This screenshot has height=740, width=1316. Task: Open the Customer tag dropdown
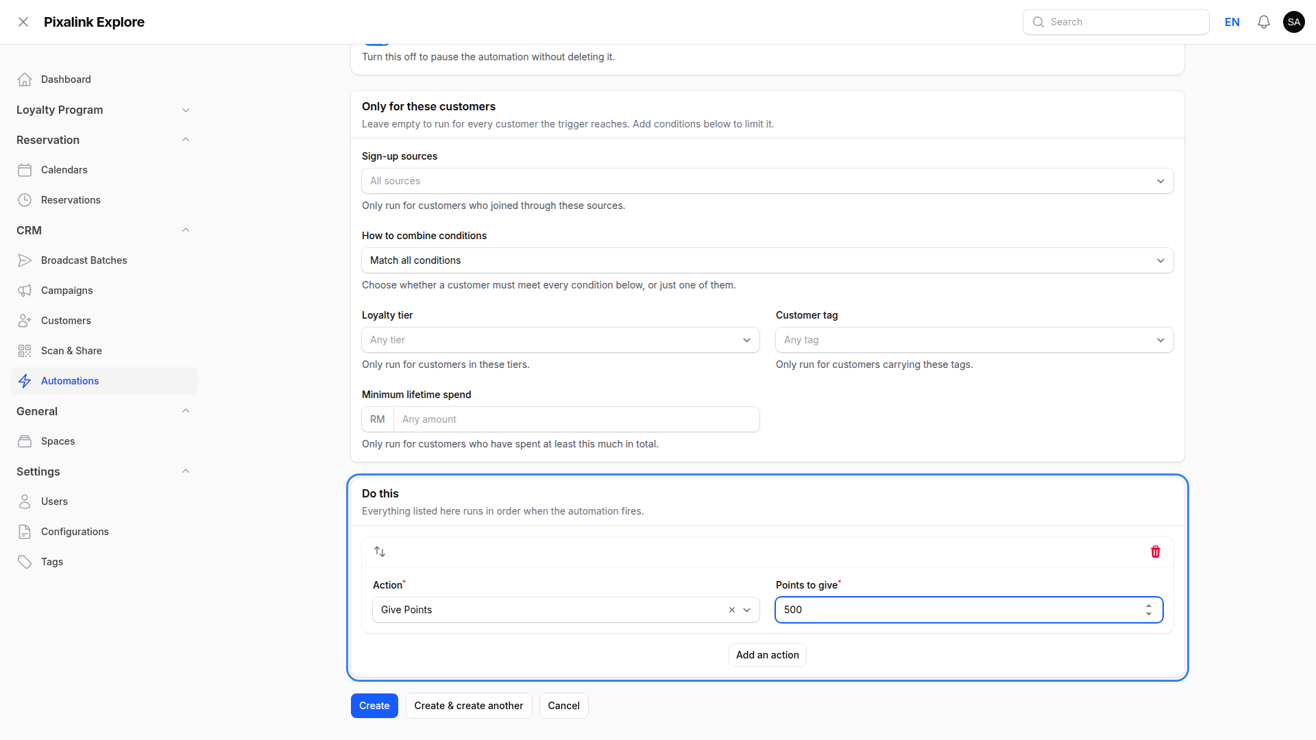pyautogui.click(x=975, y=340)
